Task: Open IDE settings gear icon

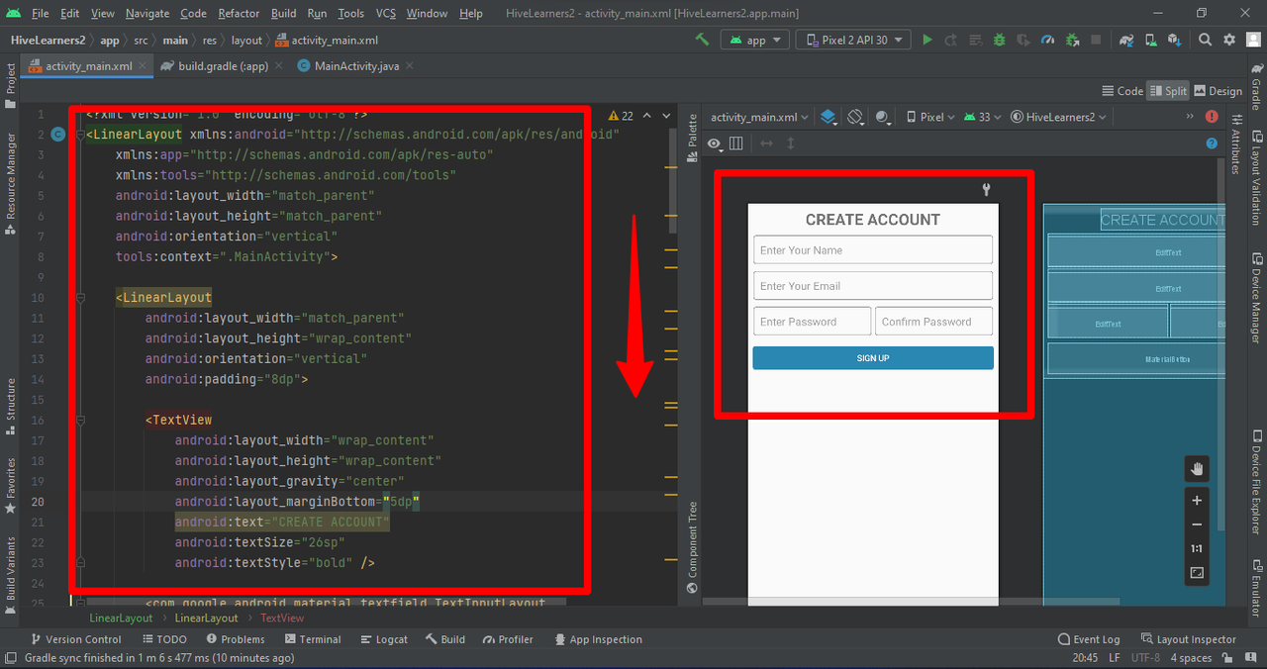Action: click(x=1229, y=40)
